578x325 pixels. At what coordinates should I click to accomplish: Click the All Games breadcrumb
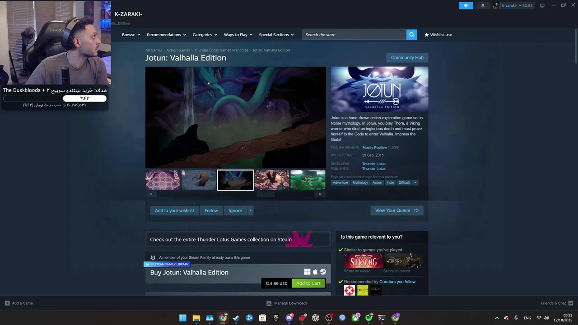[x=154, y=50]
